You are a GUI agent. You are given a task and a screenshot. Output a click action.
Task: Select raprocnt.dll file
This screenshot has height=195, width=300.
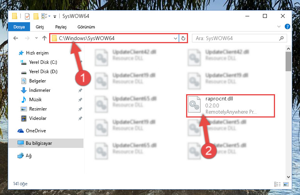[x=231, y=105]
